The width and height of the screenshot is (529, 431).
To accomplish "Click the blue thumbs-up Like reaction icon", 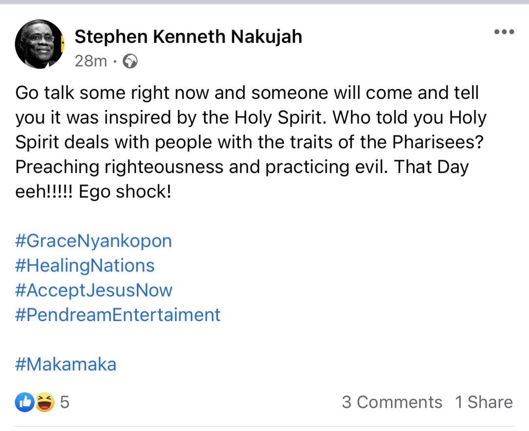I will click(x=24, y=402).
